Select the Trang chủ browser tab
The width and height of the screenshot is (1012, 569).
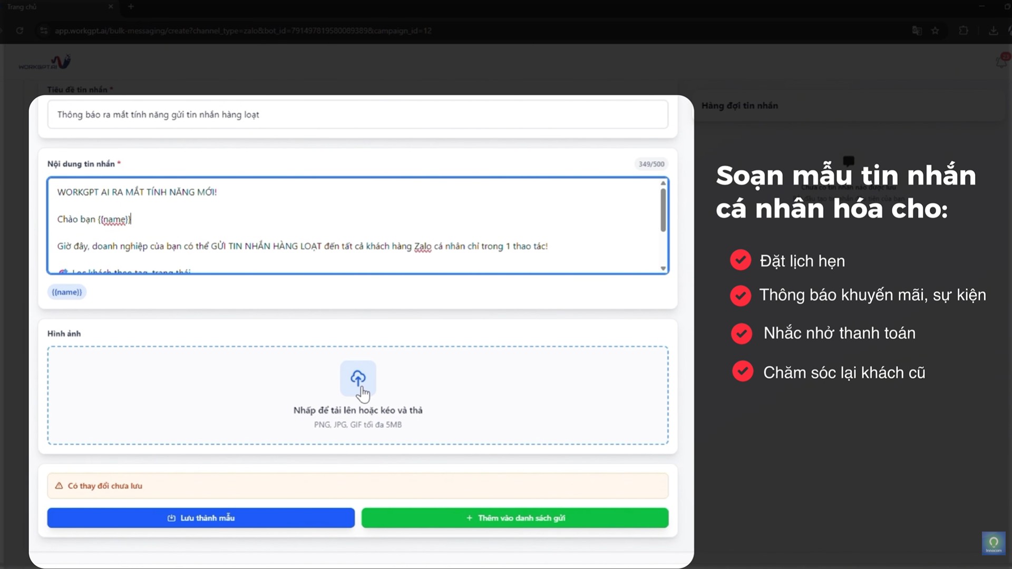(x=53, y=7)
